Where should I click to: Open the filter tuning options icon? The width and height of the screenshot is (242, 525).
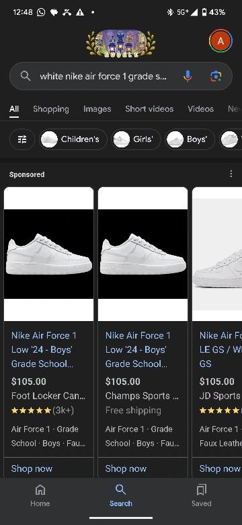(22, 139)
